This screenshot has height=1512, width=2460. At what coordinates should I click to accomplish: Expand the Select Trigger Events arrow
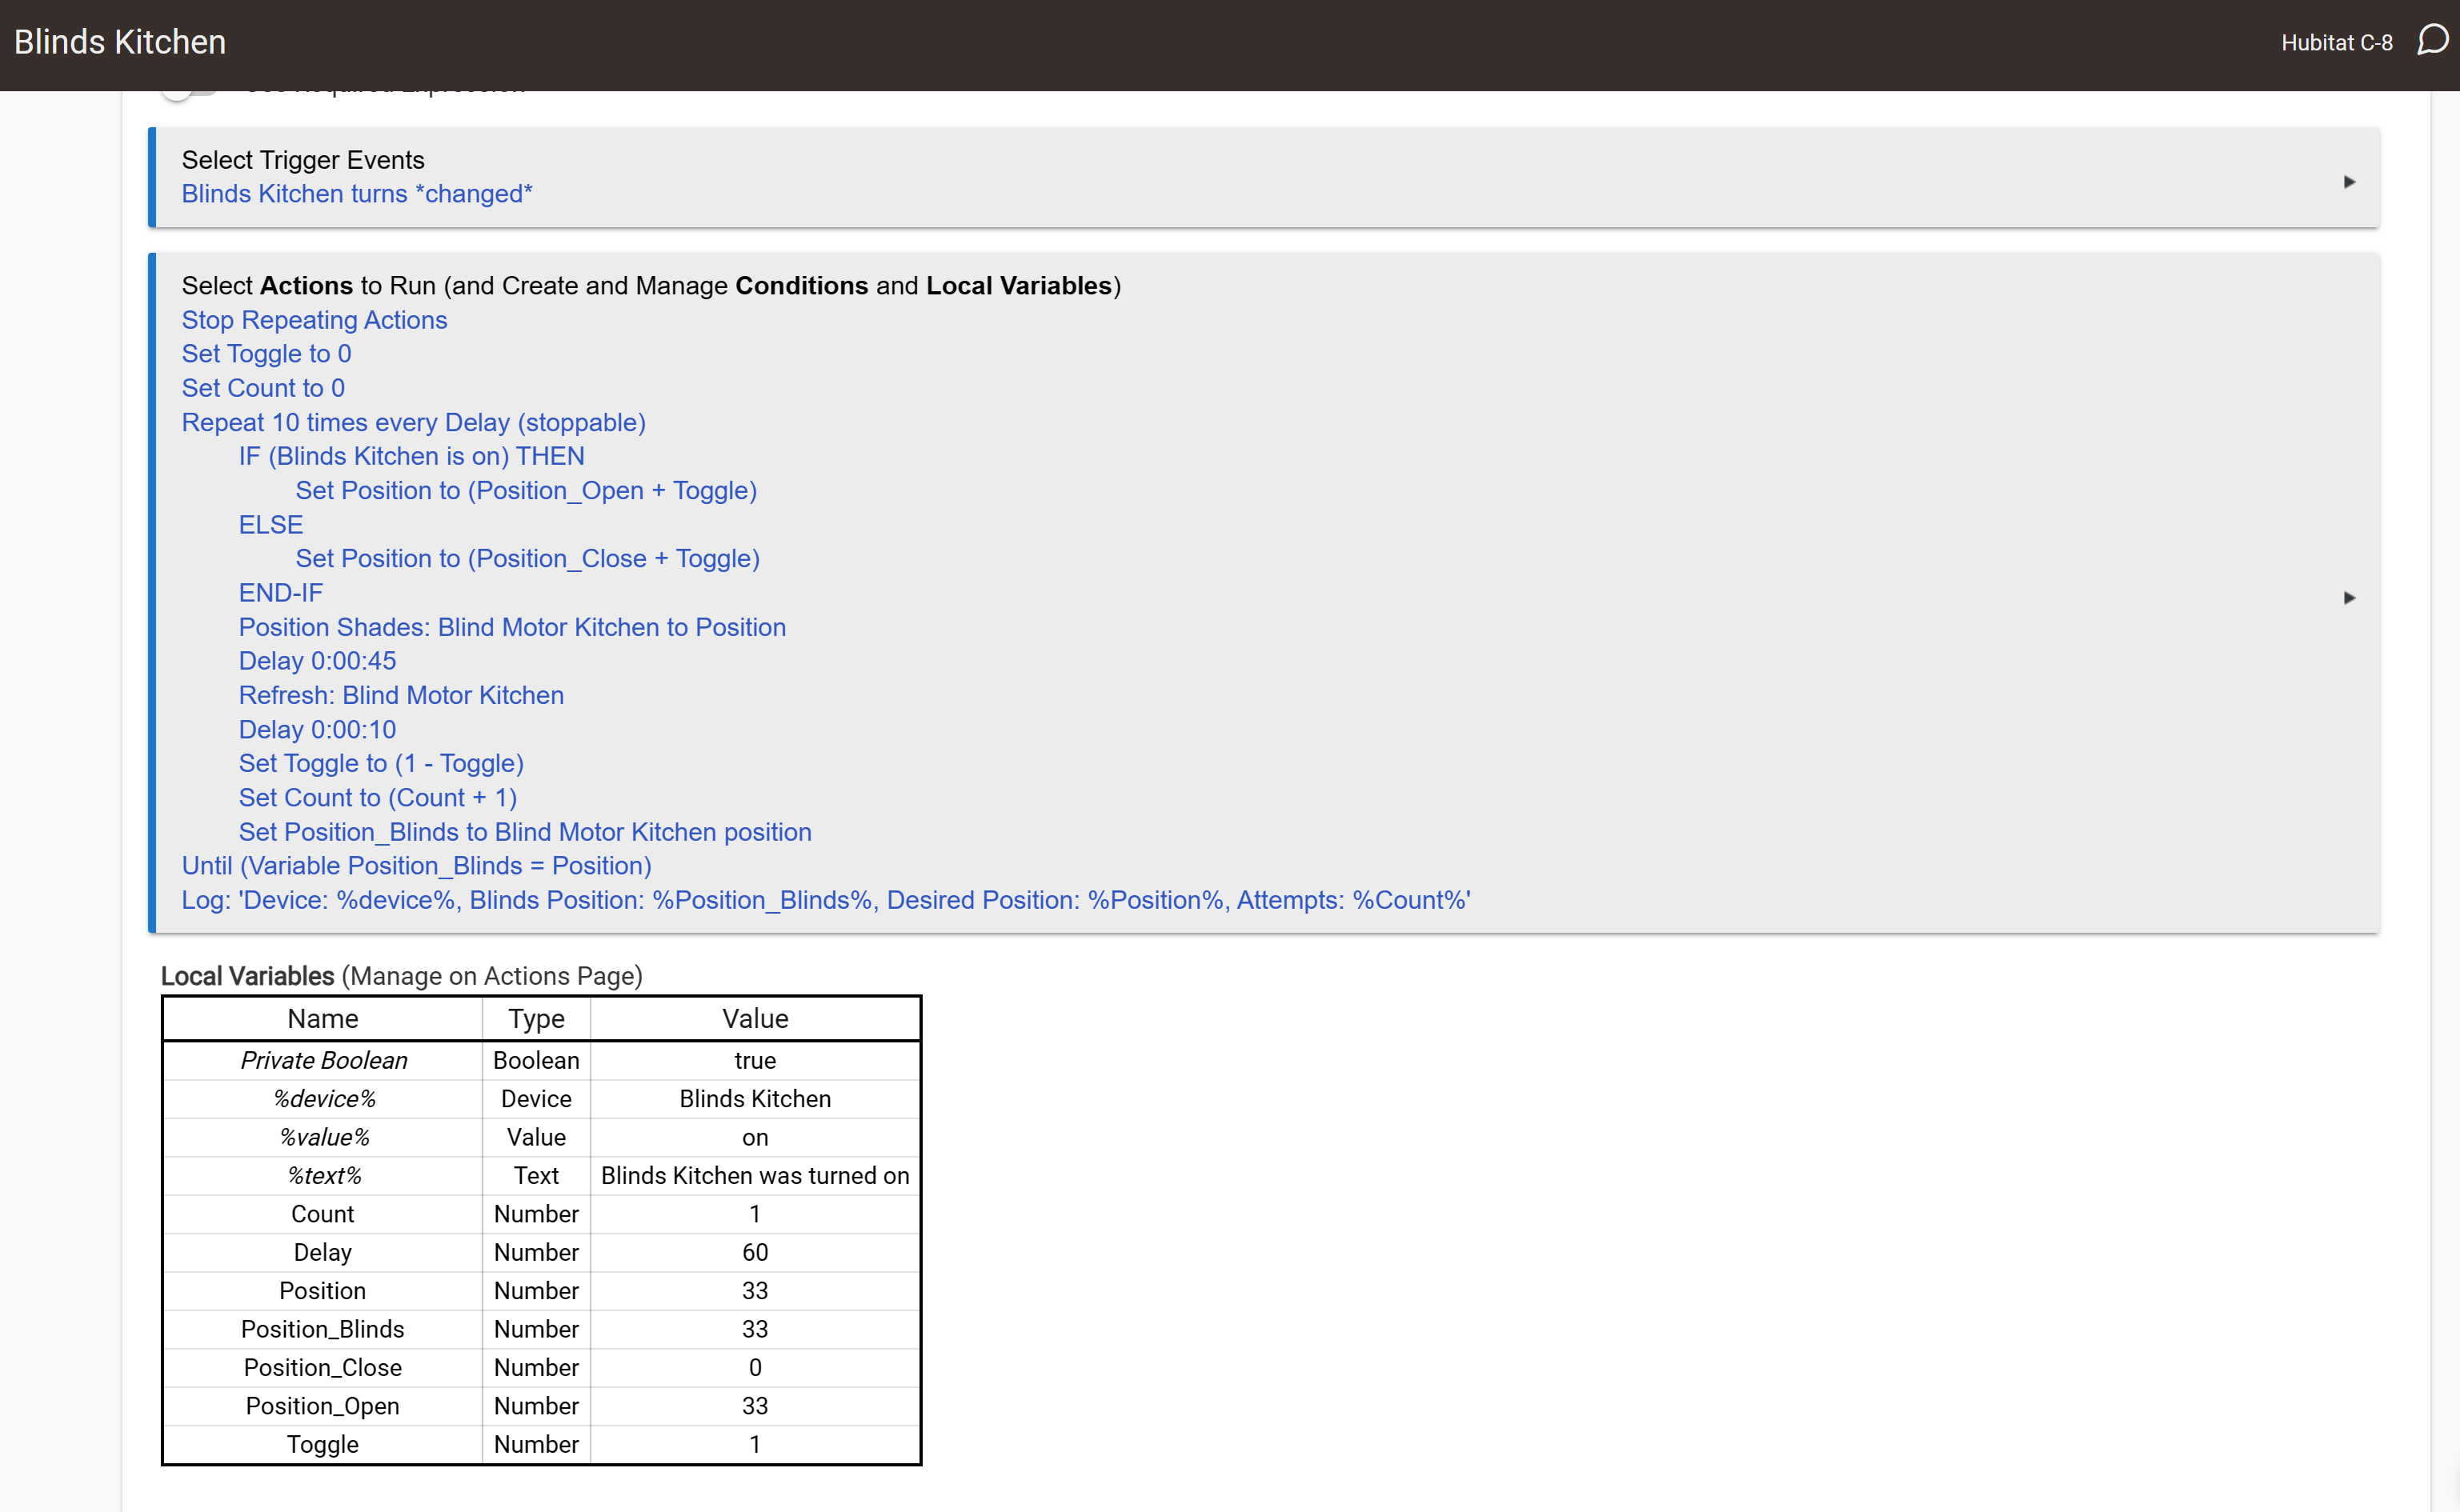click(2349, 182)
